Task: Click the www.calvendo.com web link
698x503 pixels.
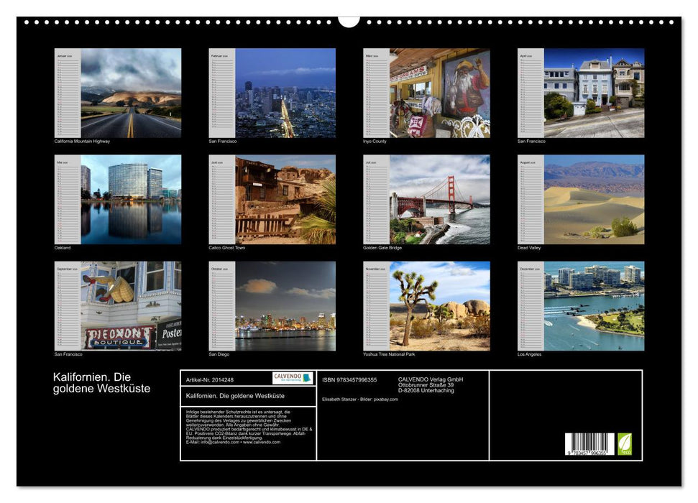Action: point(261,443)
